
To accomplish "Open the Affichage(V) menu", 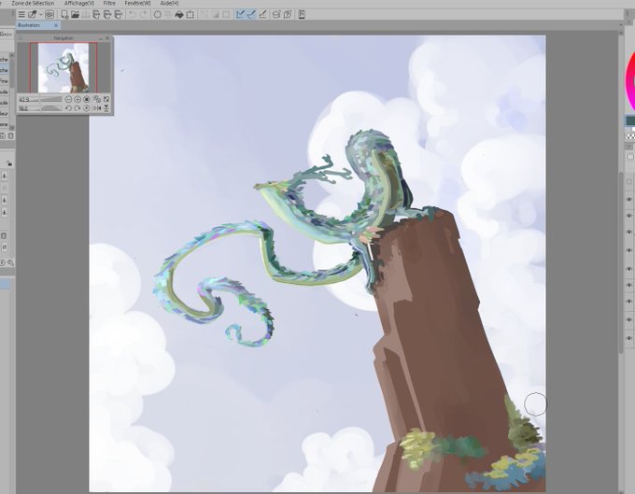I will pos(79,3).
